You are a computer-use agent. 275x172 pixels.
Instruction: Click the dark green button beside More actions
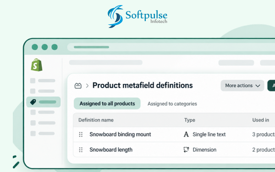click(271, 85)
